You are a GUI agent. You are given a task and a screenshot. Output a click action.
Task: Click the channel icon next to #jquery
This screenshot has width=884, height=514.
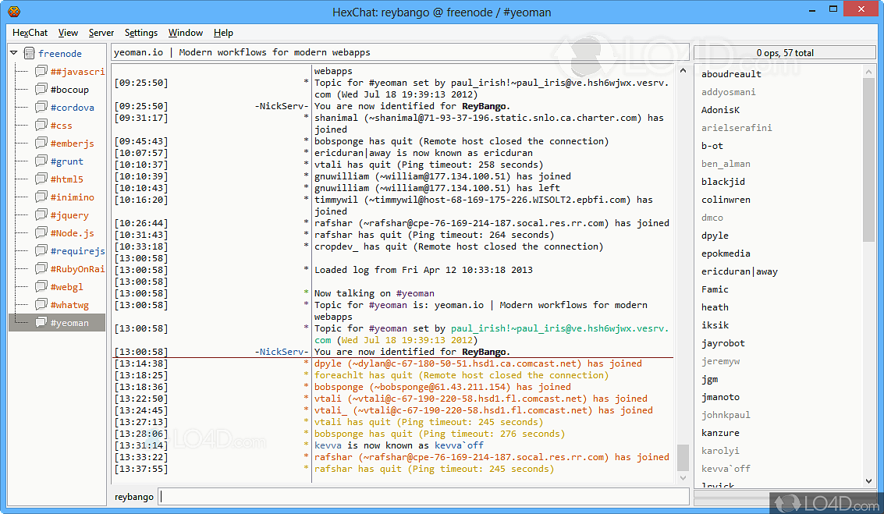(x=41, y=215)
